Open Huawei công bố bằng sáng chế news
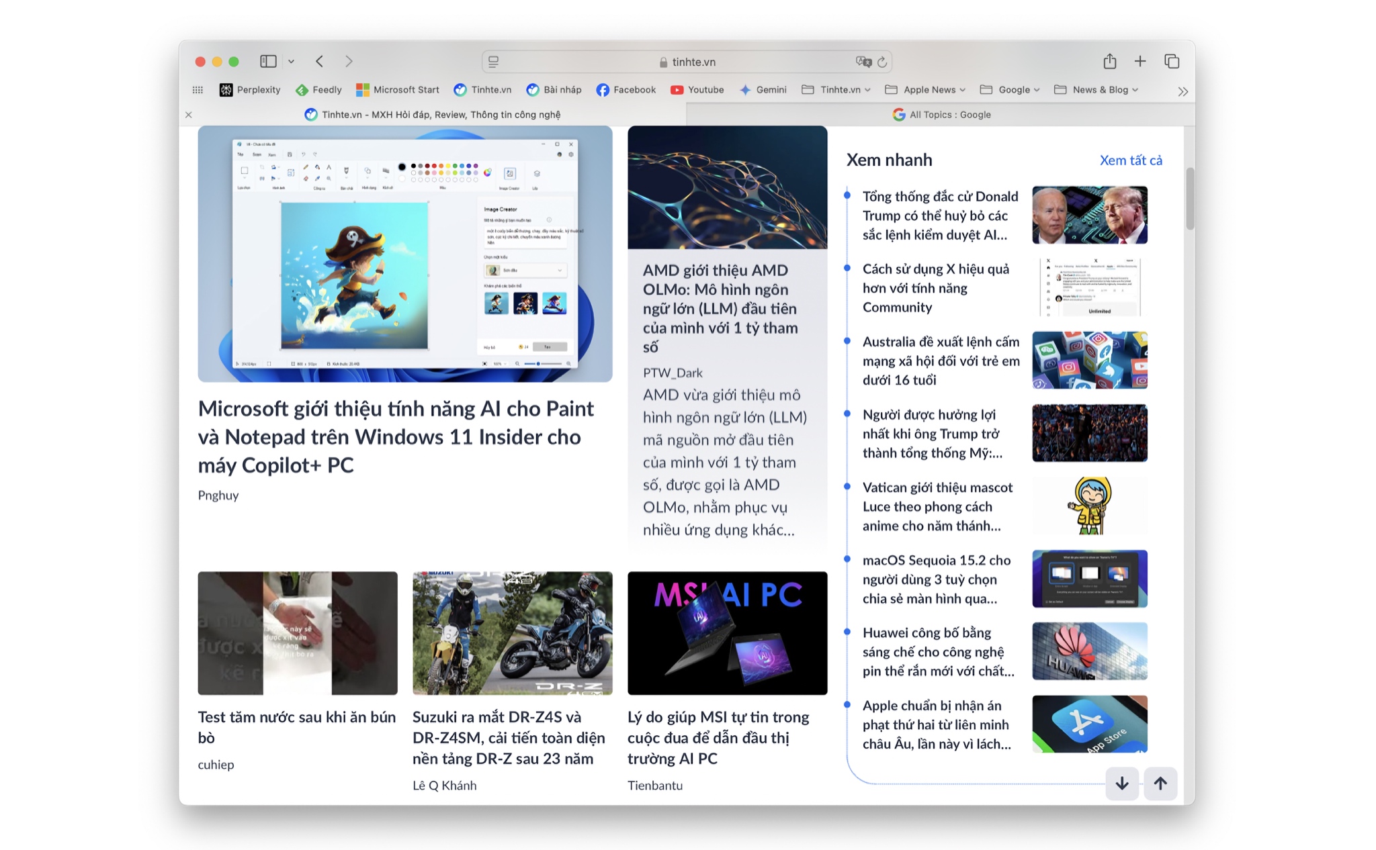This screenshot has height=850, width=1376. 939,652
